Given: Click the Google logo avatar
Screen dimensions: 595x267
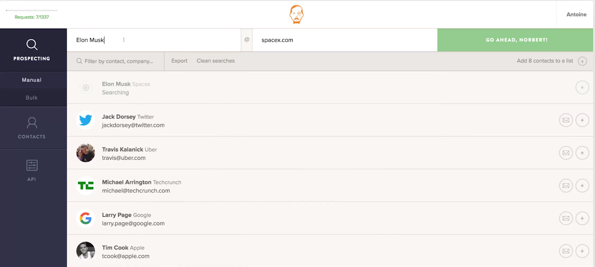Looking at the screenshot, I should (x=85, y=218).
